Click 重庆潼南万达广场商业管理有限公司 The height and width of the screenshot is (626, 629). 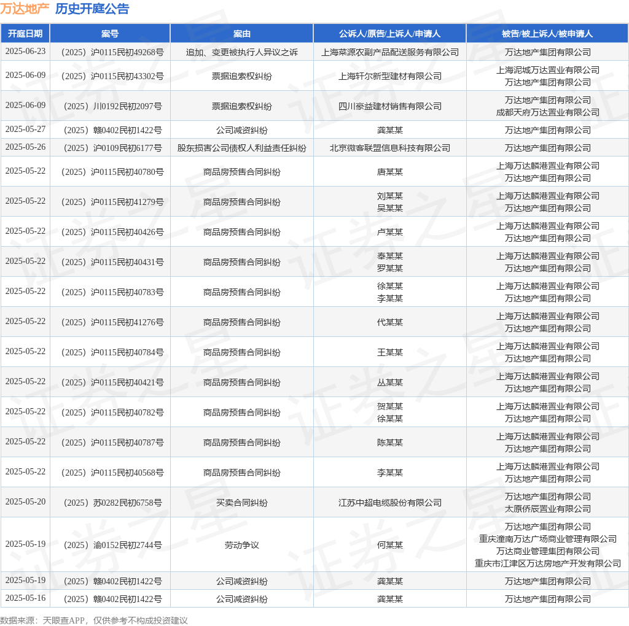(547, 539)
